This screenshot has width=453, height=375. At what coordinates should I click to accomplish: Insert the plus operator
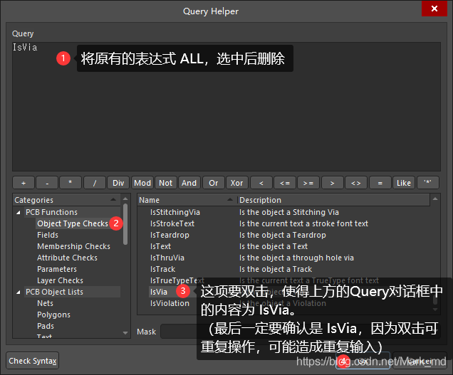tap(24, 183)
